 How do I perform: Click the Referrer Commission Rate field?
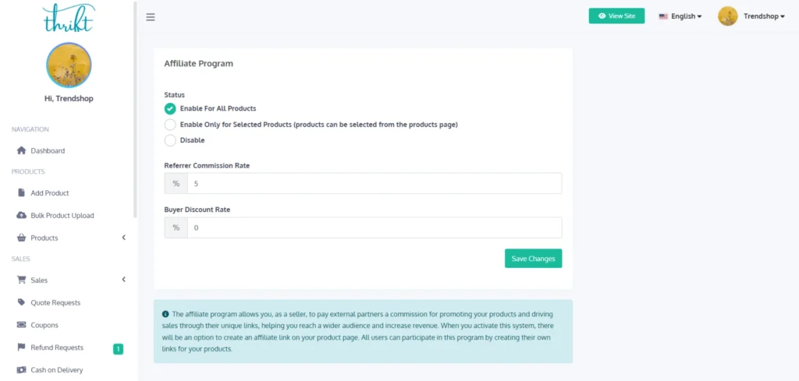pyautogui.click(x=374, y=184)
